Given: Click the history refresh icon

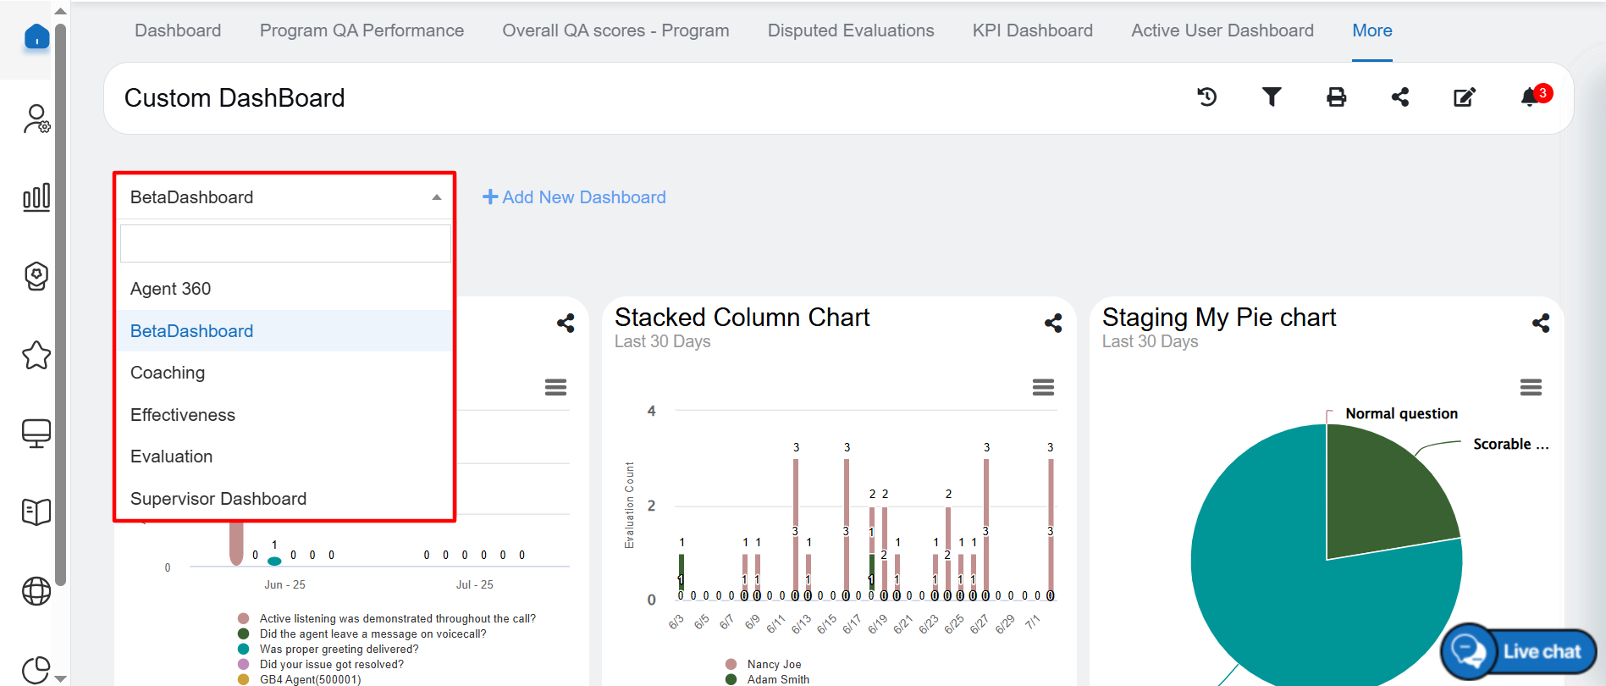Looking at the screenshot, I should (x=1206, y=97).
